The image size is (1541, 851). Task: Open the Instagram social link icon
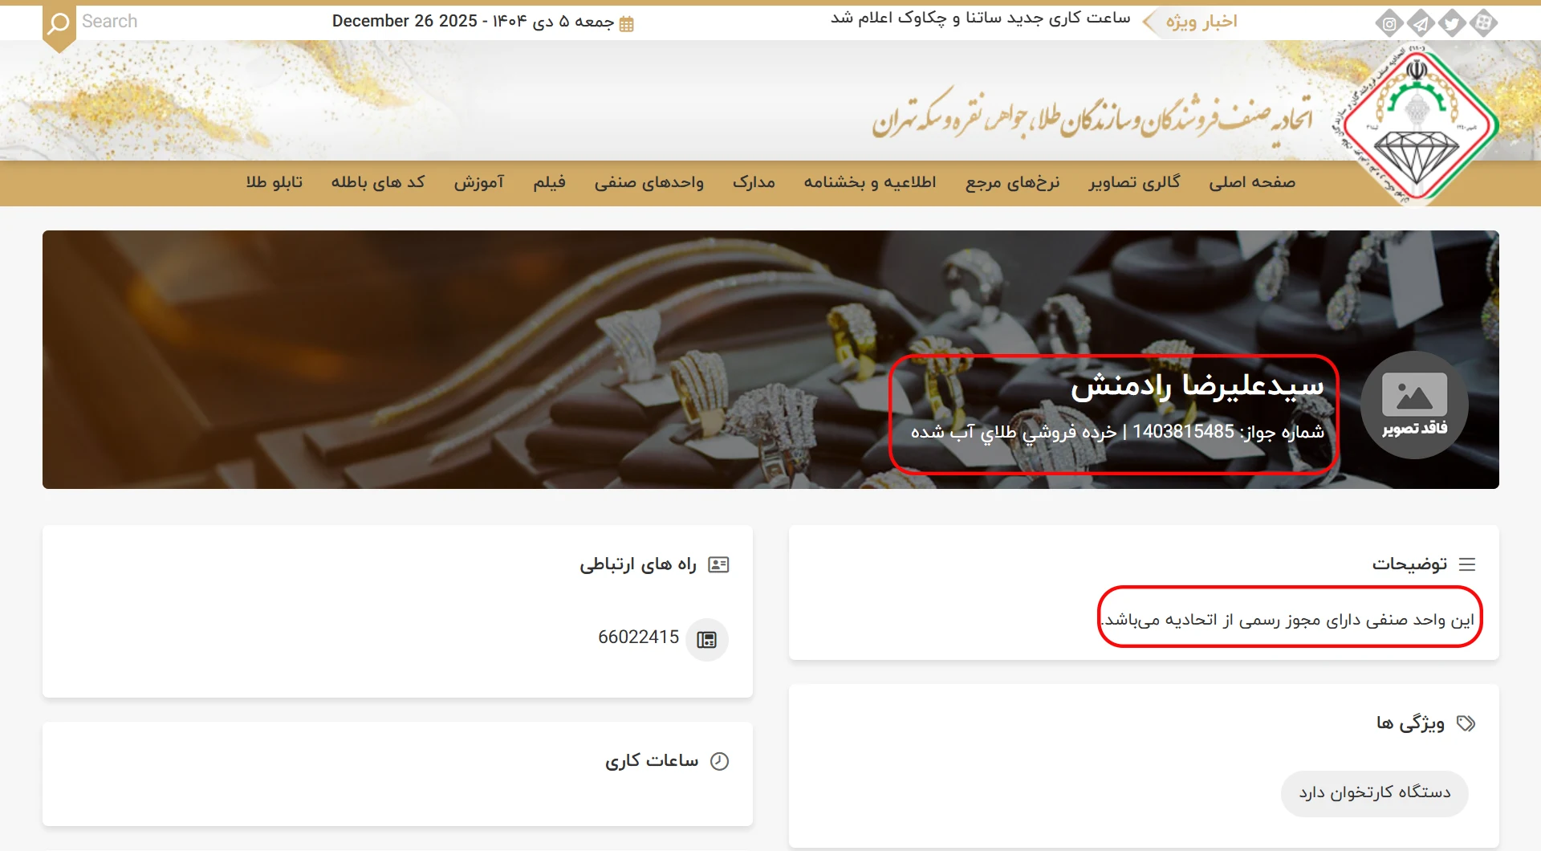tap(1389, 24)
